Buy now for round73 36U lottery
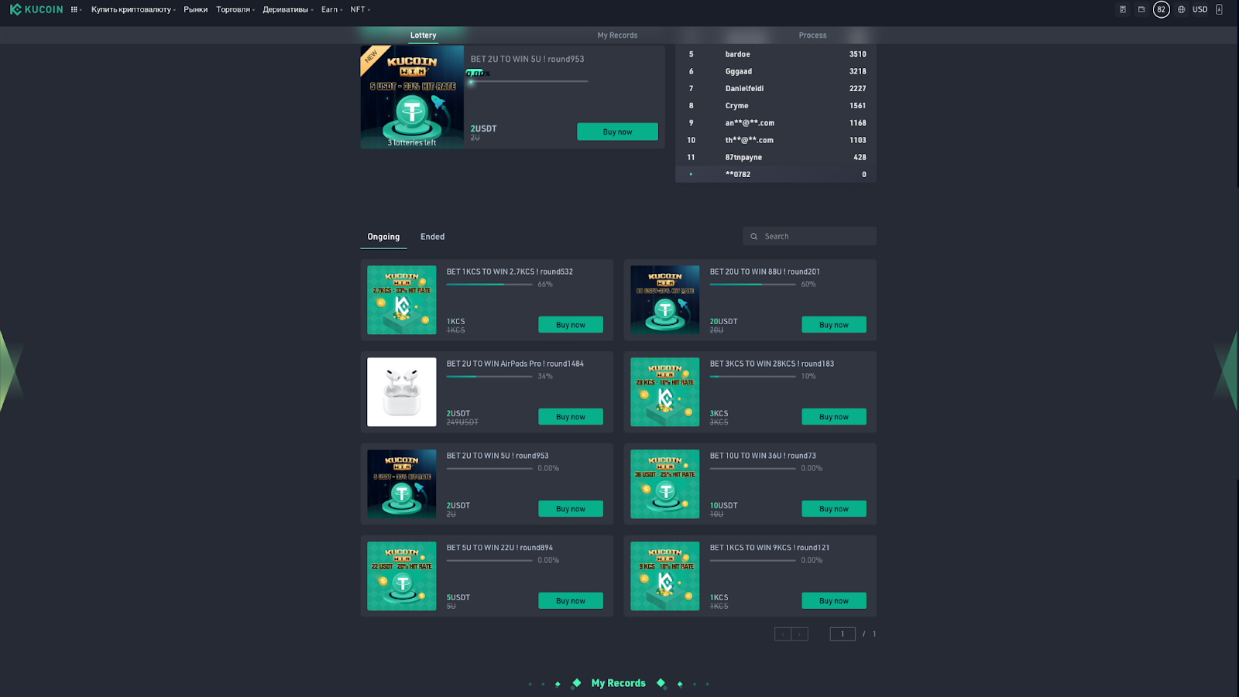 click(834, 509)
